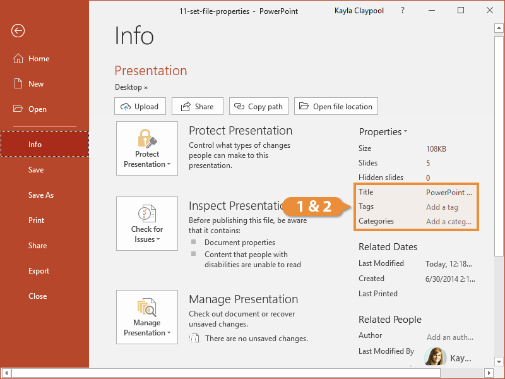
Task: Expand the Check for Issues menu
Action: pos(147,224)
